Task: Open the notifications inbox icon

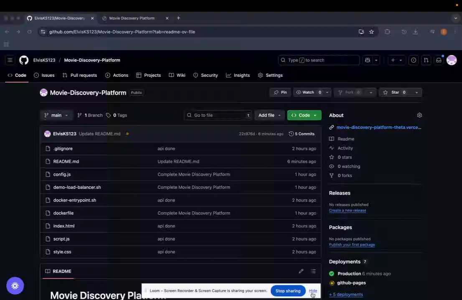Action: point(439,60)
